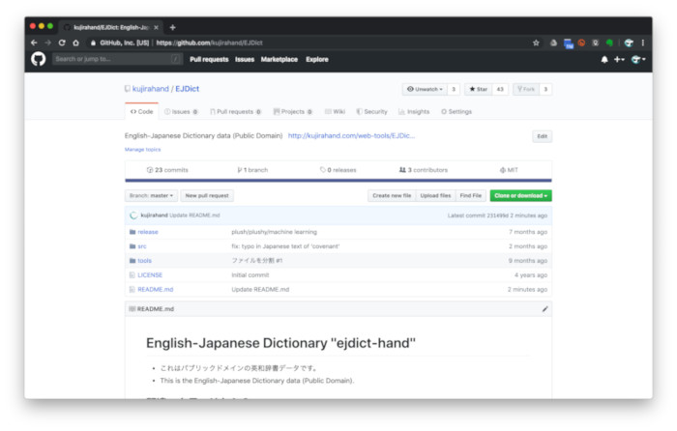This screenshot has height=431, width=677.
Task: Go back with browser back arrow
Action: coord(34,43)
